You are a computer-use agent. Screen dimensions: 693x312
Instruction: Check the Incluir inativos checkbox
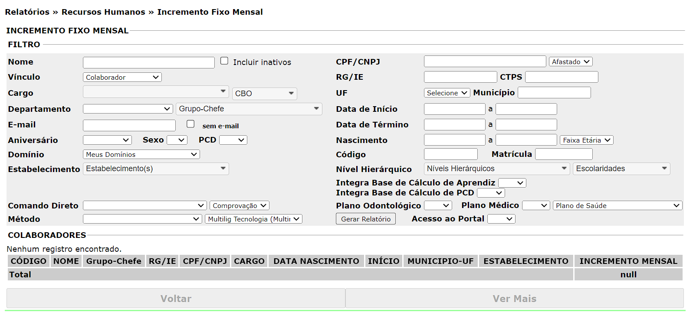[224, 61]
